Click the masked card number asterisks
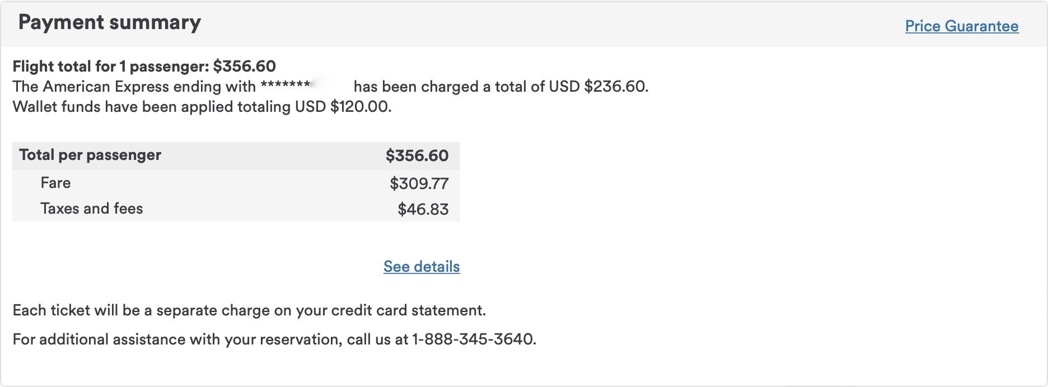The image size is (1048, 387). click(x=286, y=87)
